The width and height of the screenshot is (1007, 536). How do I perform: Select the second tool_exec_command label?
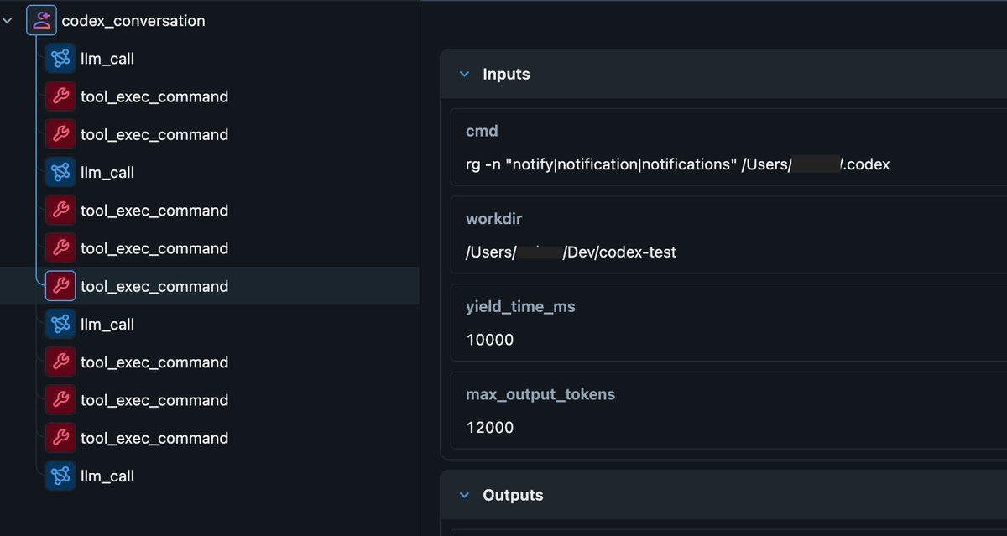[x=154, y=134]
